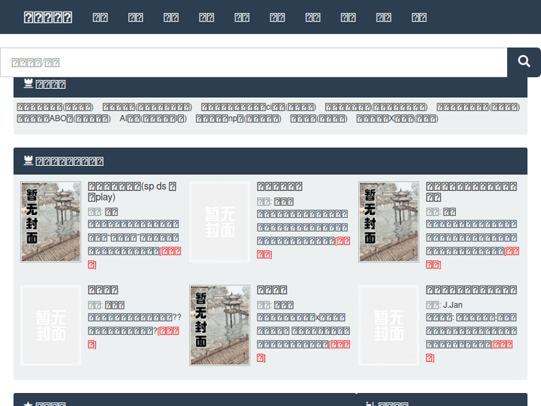Open the first navigation item after the site title
541x406 pixels.
[x=100, y=17]
